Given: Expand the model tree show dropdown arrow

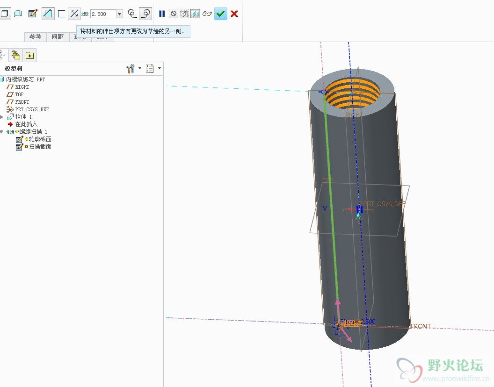Looking at the screenshot, I should 160,68.
